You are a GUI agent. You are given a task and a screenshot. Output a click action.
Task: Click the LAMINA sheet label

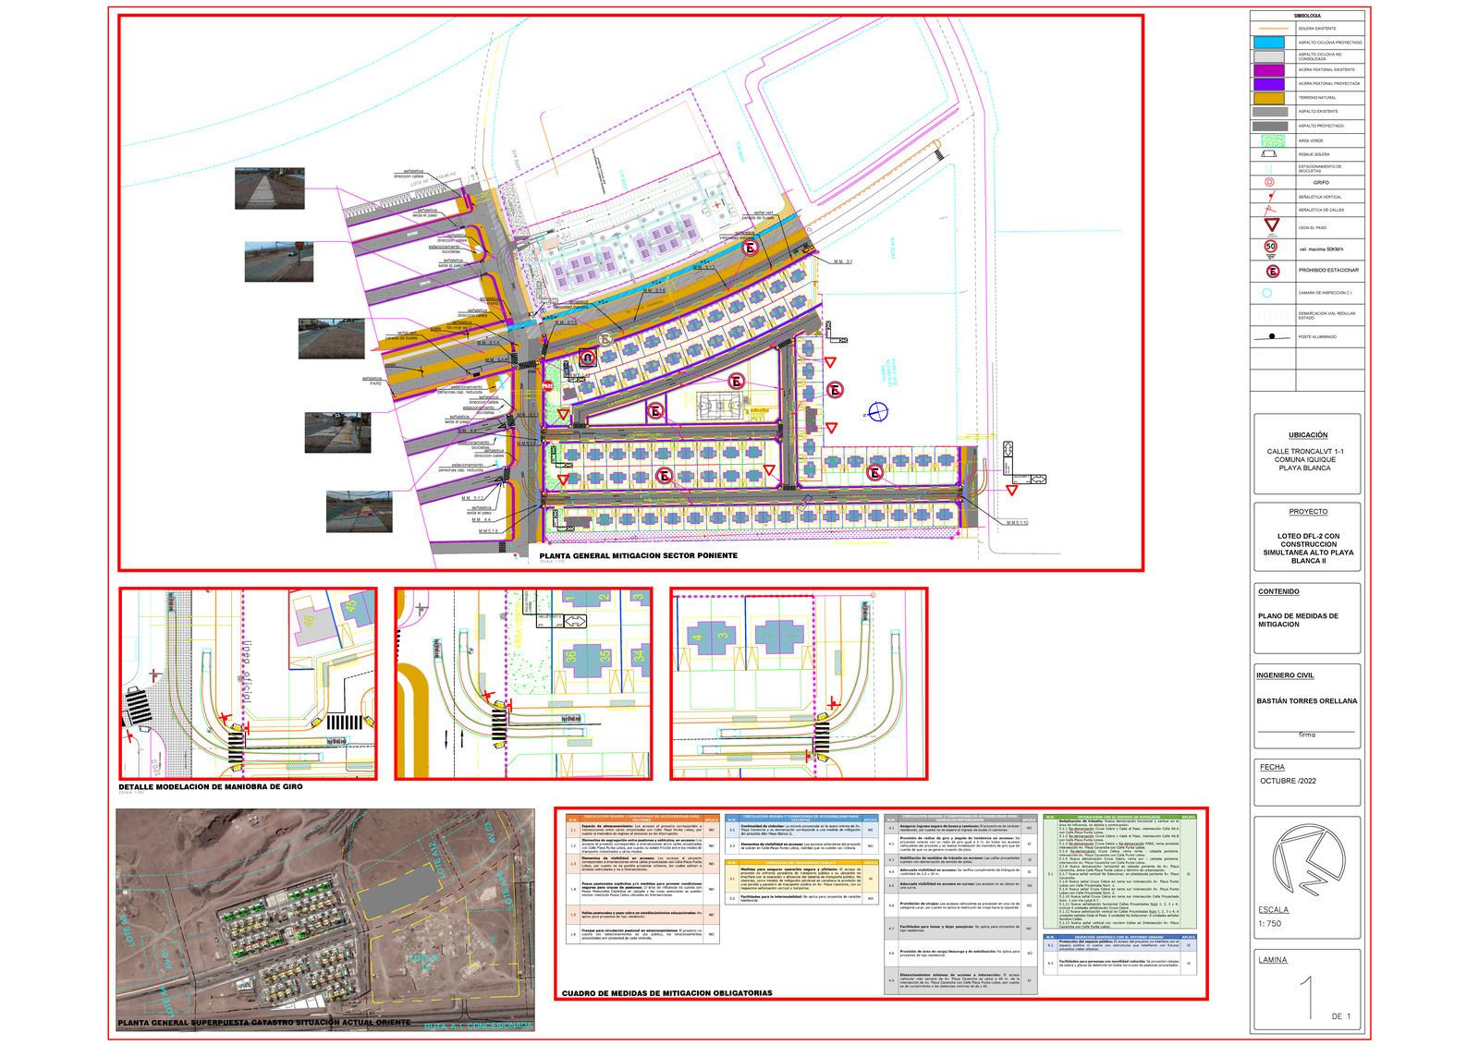[1272, 960]
